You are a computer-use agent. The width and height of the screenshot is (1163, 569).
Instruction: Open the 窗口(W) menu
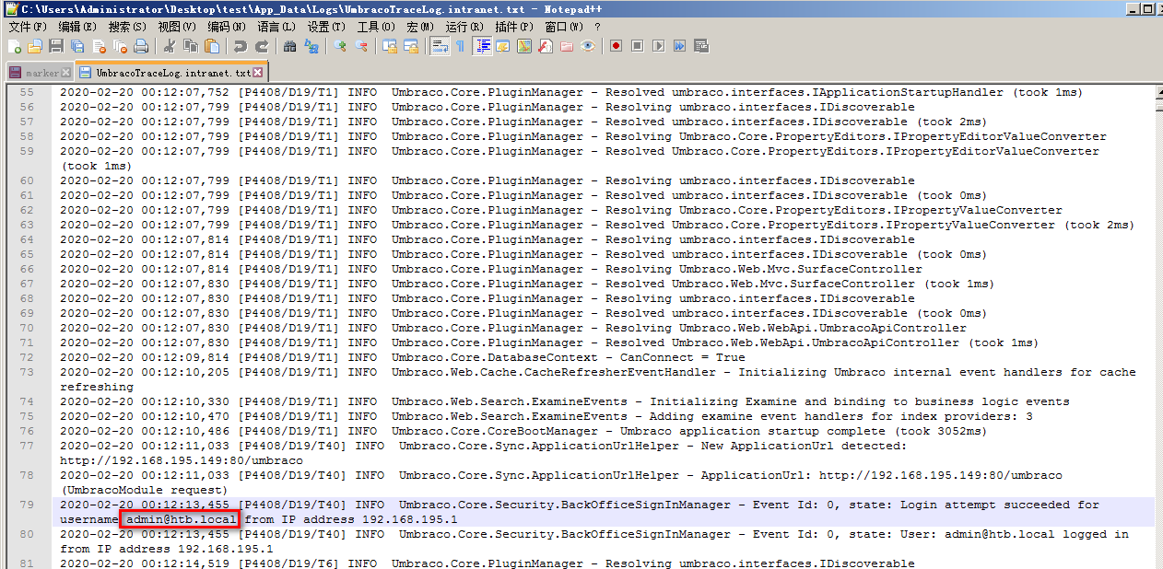pos(564,27)
